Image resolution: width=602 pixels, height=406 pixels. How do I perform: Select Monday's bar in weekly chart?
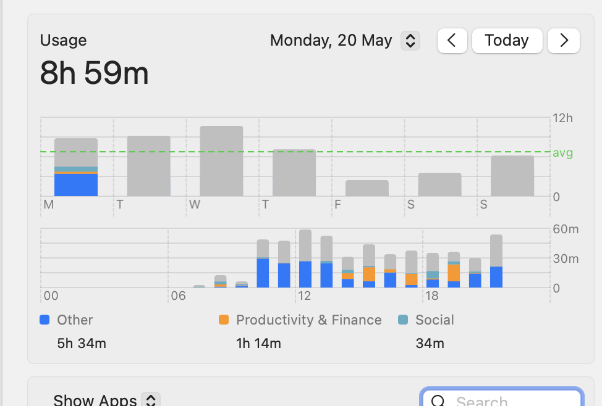76,168
